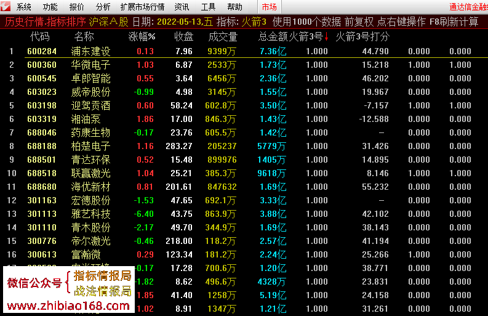Viewport: 488px width, 316px height.
Task: Click stock code 688501
Action: pyautogui.click(x=42, y=160)
